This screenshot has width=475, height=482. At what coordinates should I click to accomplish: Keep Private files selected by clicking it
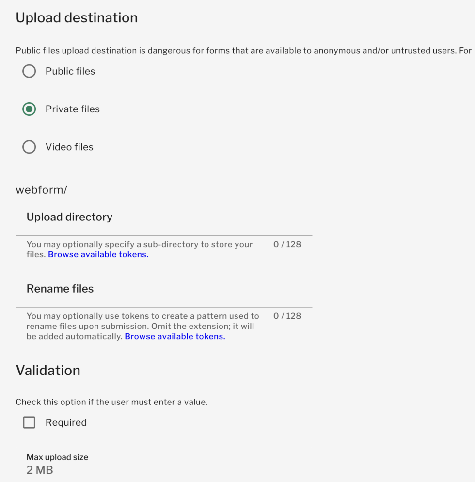click(29, 109)
